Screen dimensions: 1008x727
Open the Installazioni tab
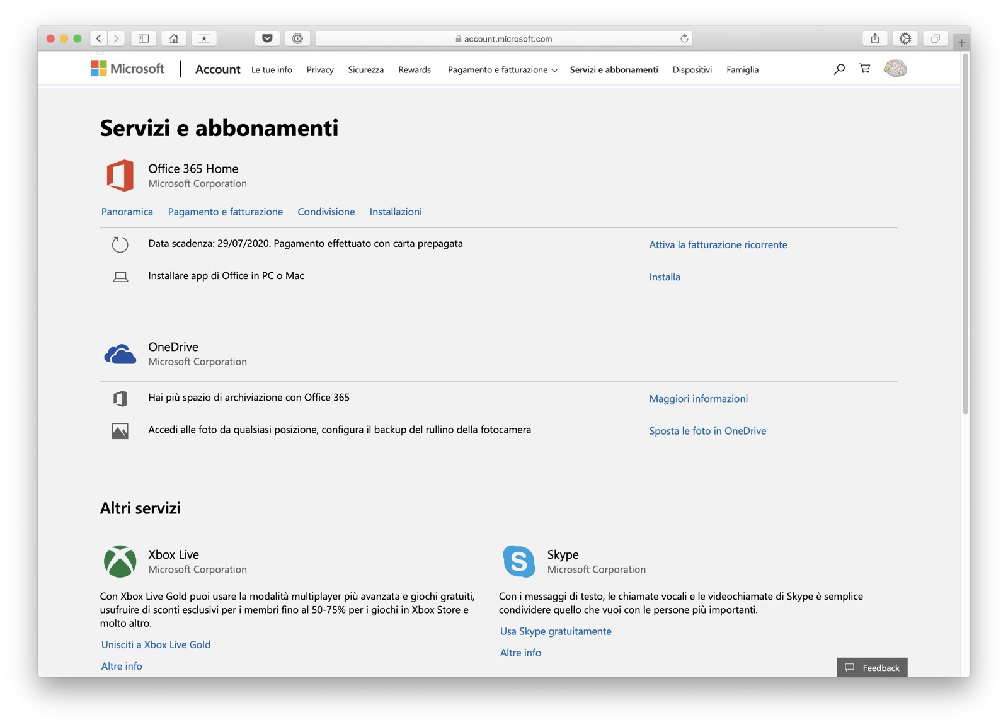click(x=396, y=212)
